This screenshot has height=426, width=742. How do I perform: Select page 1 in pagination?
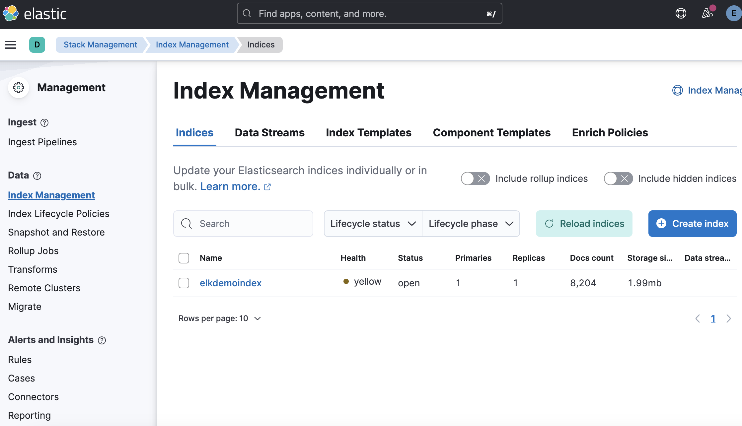pos(713,319)
